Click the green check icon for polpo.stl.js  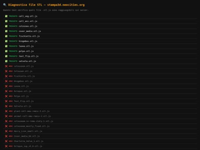point(6,51)
